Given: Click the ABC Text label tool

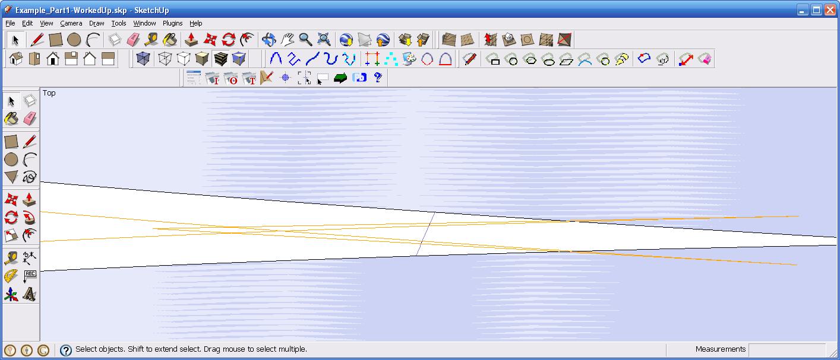Looking at the screenshot, I should pyautogui.click(x=29, y=276).
